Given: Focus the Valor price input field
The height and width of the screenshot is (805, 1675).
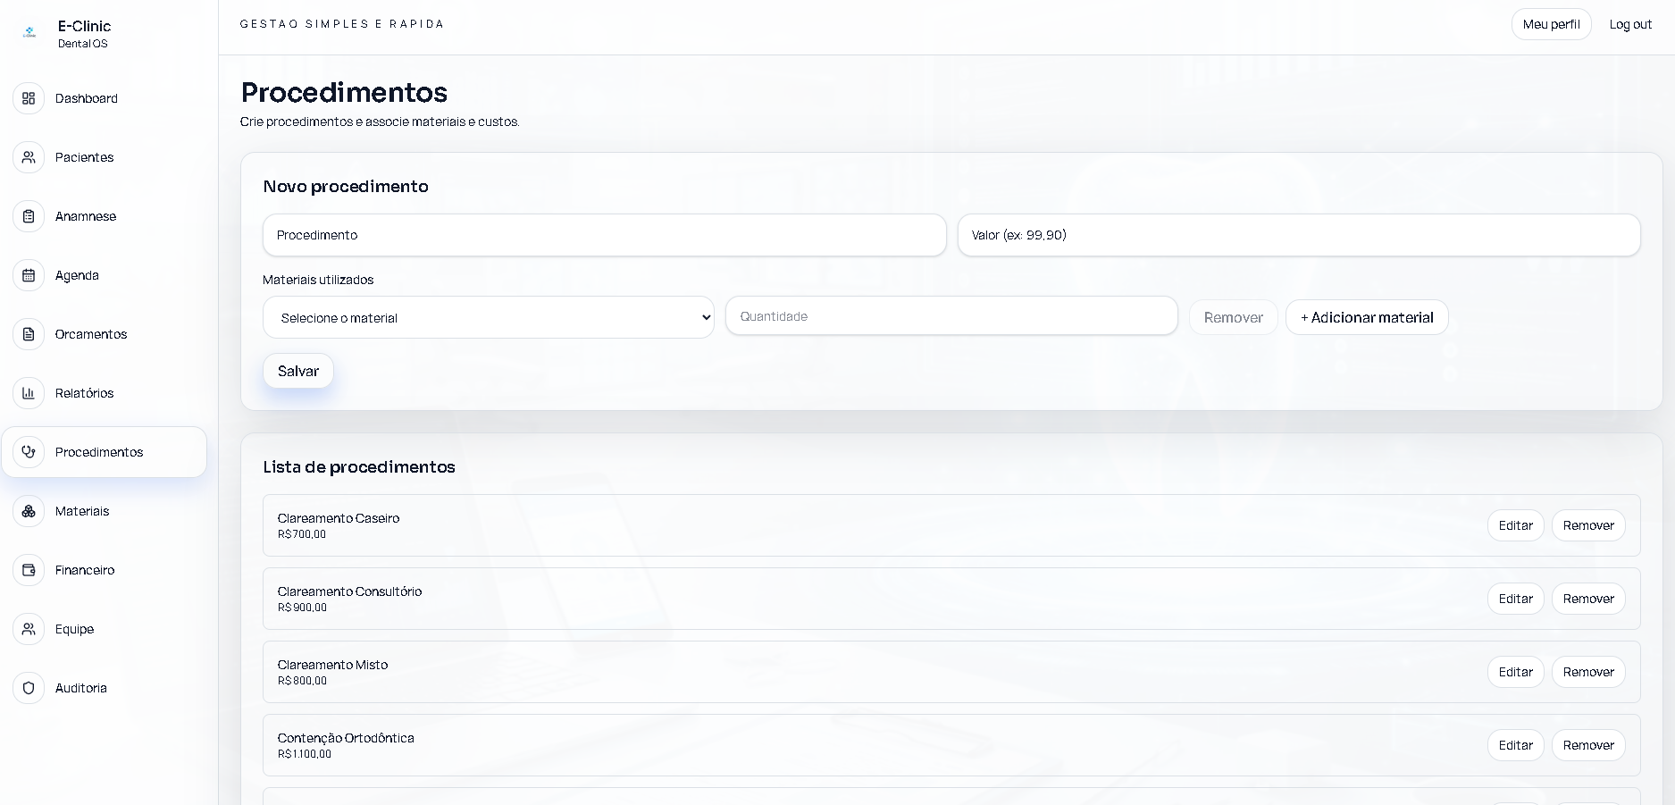Looking at the screenshot, I should tap(1299, 235).
